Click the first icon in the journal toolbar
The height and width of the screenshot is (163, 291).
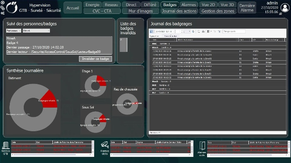click(151, 31)
